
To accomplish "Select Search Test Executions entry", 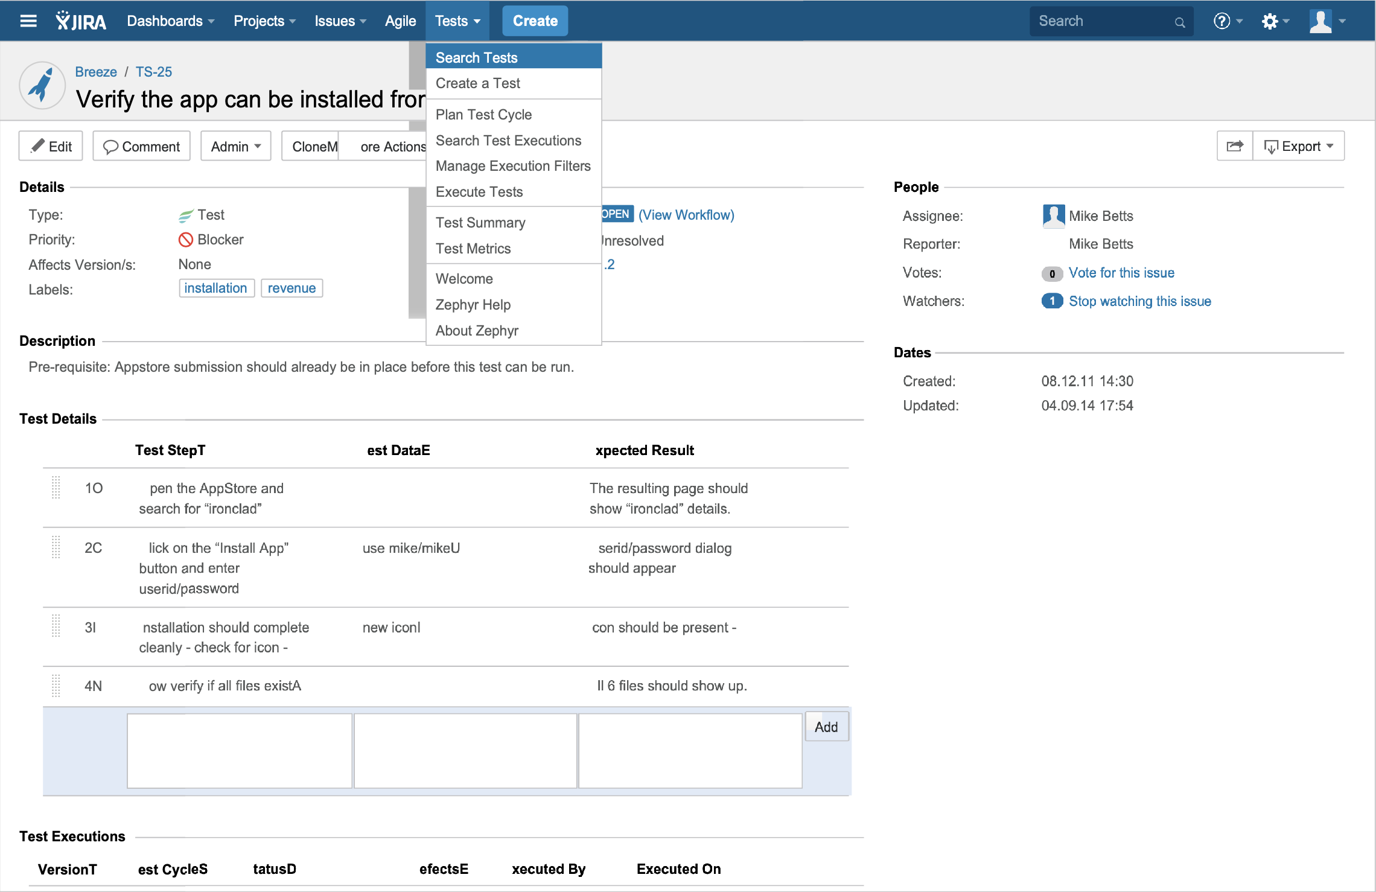I will (508, 141).
